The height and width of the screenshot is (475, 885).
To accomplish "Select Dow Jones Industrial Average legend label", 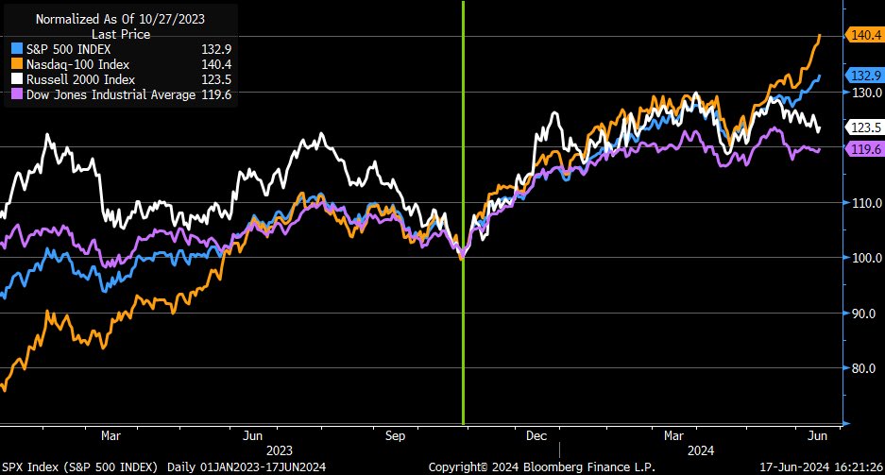I will point(111,94).
